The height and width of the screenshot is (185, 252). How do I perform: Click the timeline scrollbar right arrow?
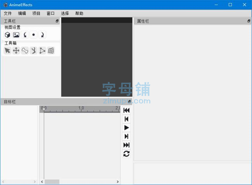[x=117, y=182]
